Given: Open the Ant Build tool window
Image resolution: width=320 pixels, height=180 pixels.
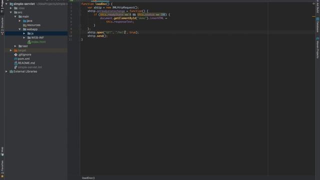Looking at the screenshot, I should pyautogui.click(x=317, y=6).
